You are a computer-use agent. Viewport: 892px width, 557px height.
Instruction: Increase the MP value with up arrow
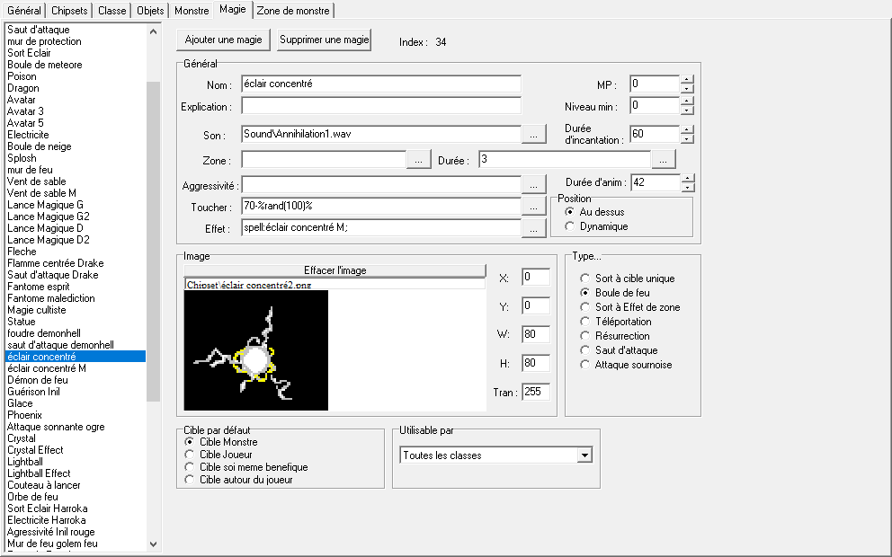(x=687, y=79)
